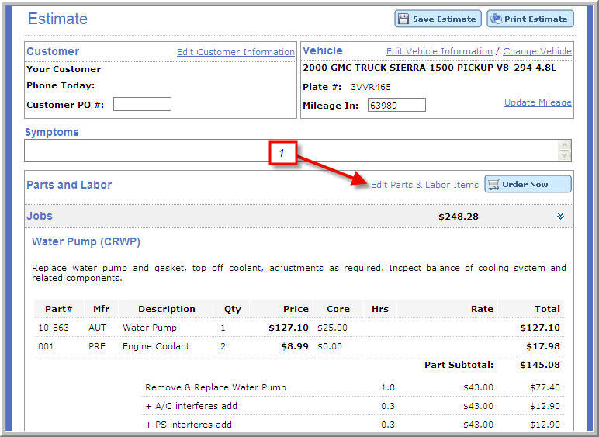The width and height of the screenshot is (599, 437).
Task: Select the Water Pump (CRWP) job title
Action: point(85,242)
